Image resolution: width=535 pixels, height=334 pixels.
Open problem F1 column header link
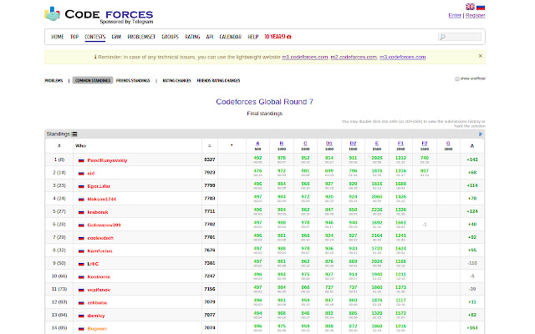(400, 144)
